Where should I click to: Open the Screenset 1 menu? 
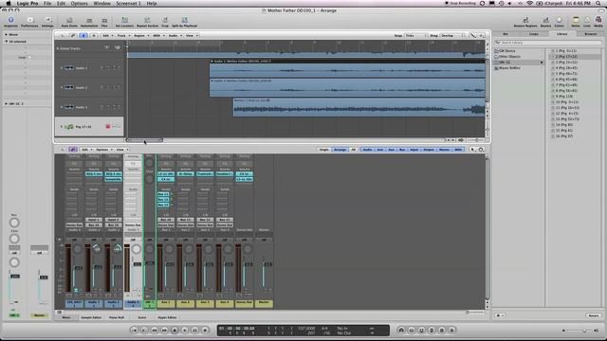pos(129,3)
